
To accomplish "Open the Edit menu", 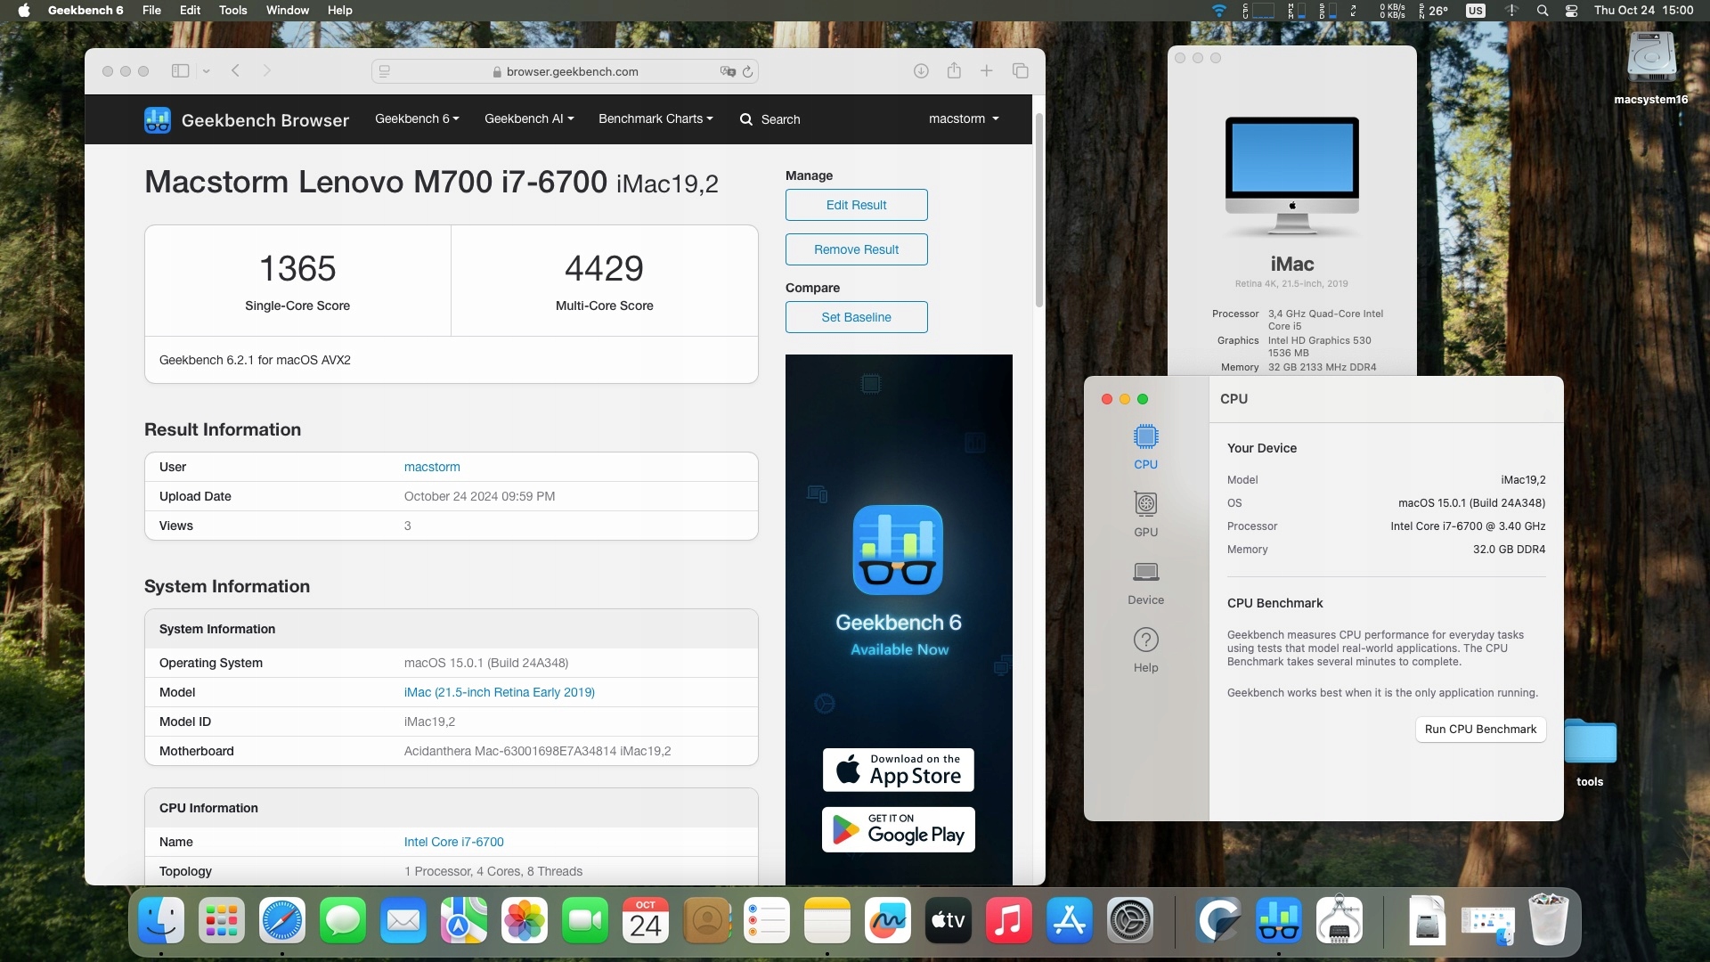I will 190,11.
